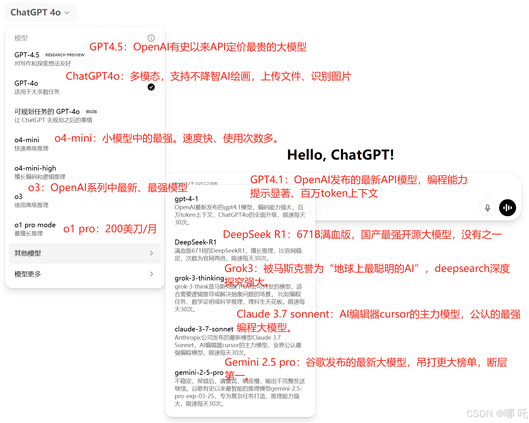Click the gemini-2-5-pro 不稳定 description text
This screenshot has width=529, height=423.
click(x=240, y=392)
